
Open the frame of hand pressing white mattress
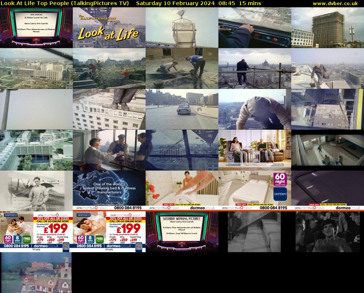(x=182, y=191)
